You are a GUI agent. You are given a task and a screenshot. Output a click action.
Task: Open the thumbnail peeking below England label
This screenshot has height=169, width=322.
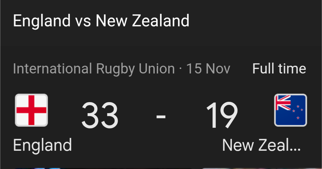pyautogui.click(x=103, y=168)
